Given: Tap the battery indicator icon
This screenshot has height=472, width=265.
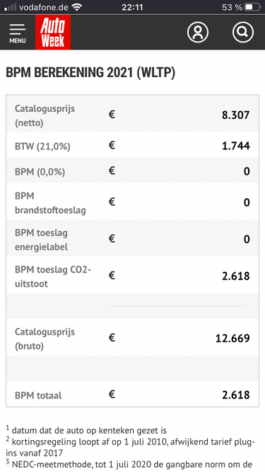Looking at the screenshot, I should pyautogui.click(x=253, y=7).
